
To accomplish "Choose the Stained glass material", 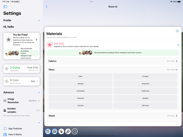I will pos(81,84).
